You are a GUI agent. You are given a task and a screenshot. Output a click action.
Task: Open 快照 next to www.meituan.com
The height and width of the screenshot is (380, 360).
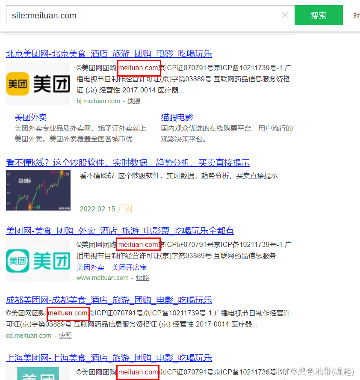[x=142, y=278]
